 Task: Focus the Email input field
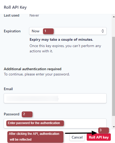pos(55,98)
